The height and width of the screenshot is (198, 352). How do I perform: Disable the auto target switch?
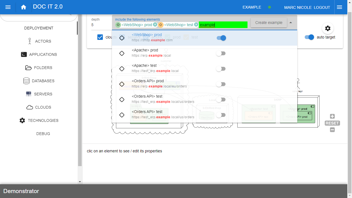pyautogui.click(x=309, y=37)
